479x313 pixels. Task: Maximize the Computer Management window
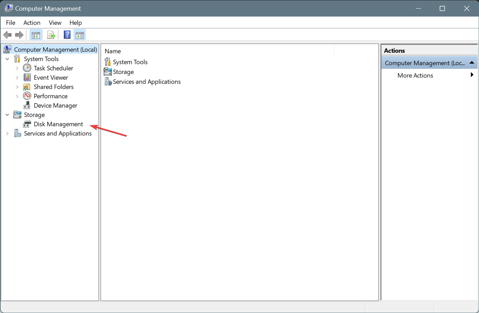point(442,8)
